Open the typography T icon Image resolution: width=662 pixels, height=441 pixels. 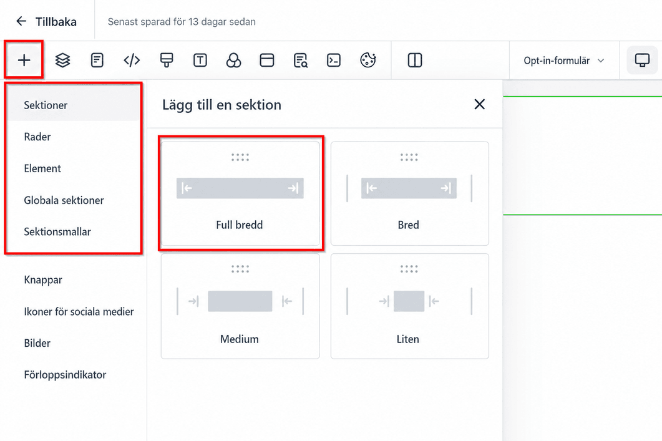pos(200,61)
